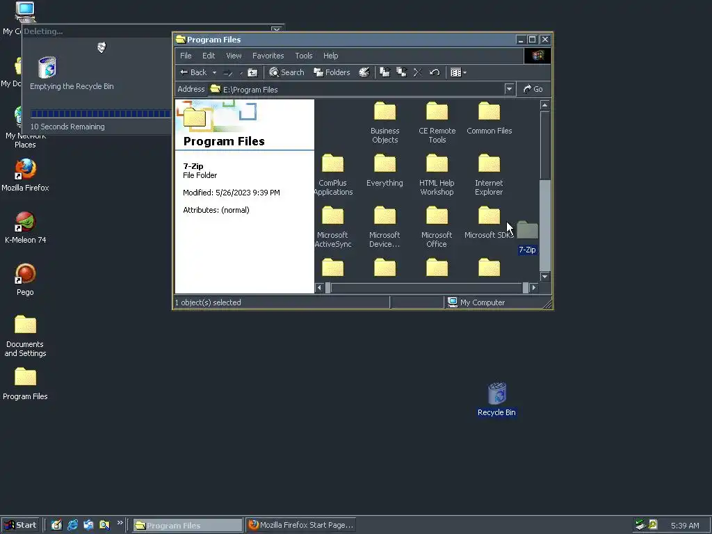Select the Microsoft Office folder

437,227
